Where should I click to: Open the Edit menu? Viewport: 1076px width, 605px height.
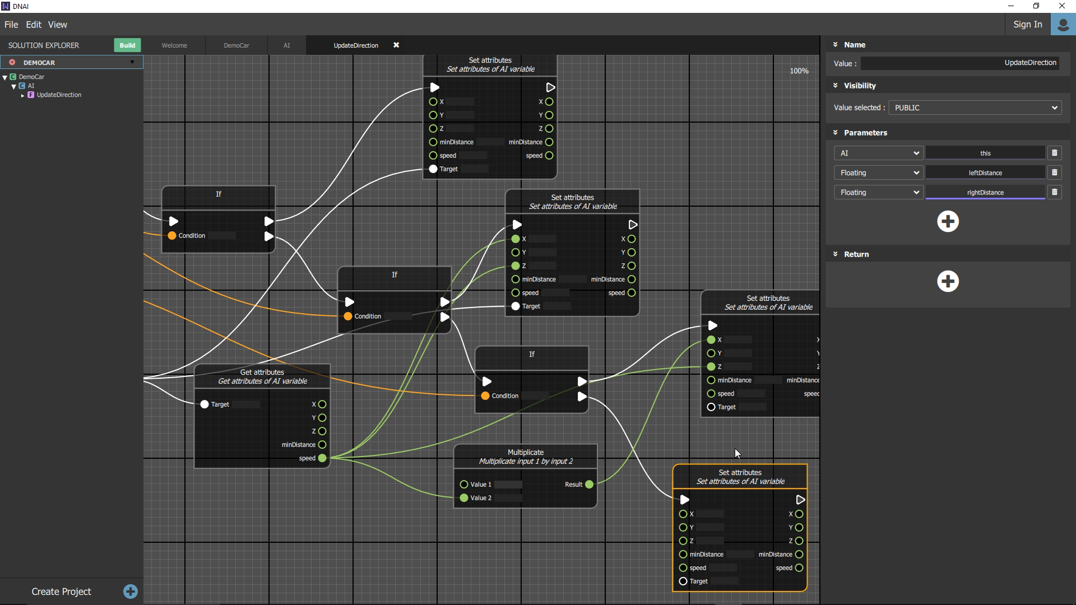(x=34, y=25)
